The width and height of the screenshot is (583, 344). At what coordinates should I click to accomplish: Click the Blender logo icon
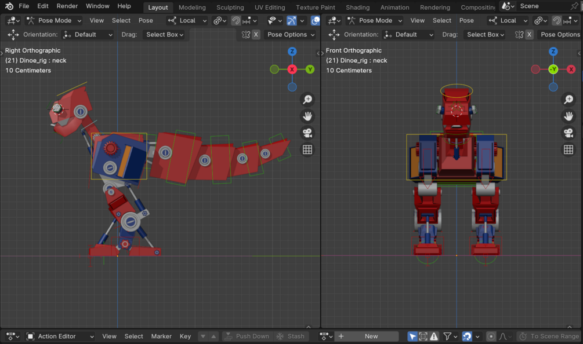9,6
